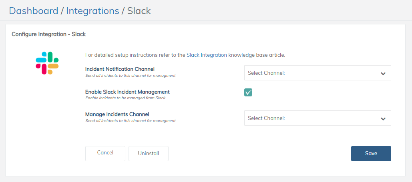The image size is (412, 182).
Task: Navigate to Integrations via the breadcrumb
Action: [92, 11]
